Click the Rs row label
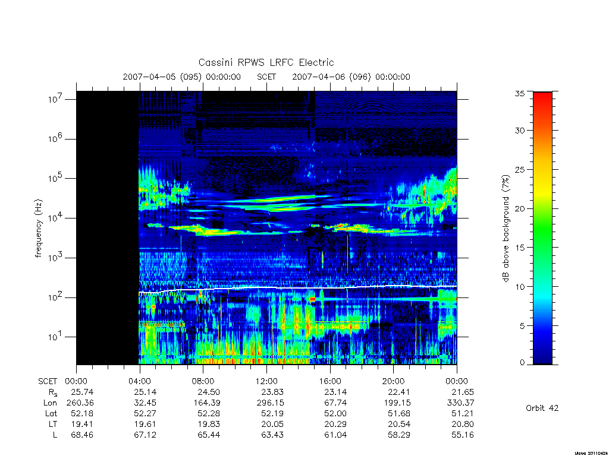This screenshot has height=456, width=609. 53,392
